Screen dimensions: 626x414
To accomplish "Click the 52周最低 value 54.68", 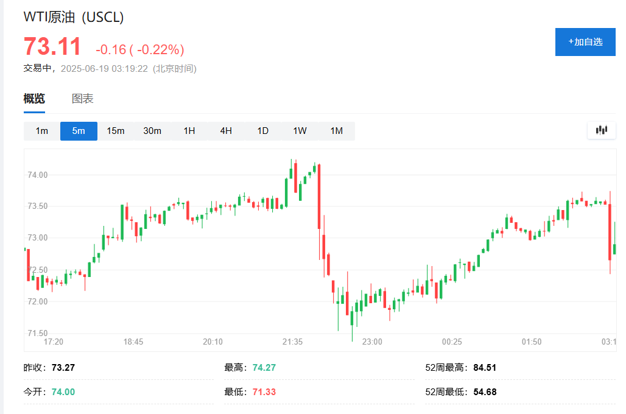I will point(485,392).
